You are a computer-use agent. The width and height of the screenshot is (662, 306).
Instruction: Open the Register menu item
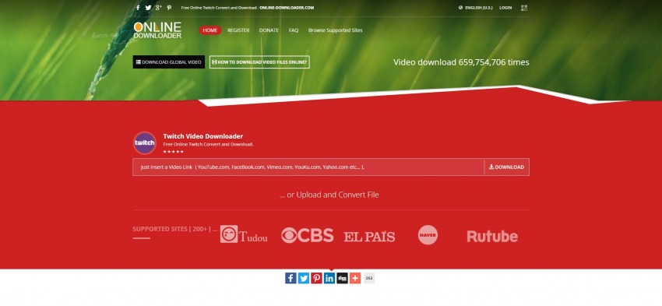point(238,30)
